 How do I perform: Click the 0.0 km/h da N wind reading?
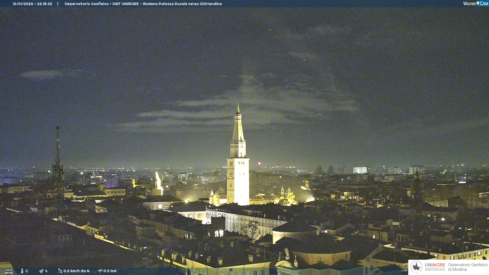(x=76, y=271)
